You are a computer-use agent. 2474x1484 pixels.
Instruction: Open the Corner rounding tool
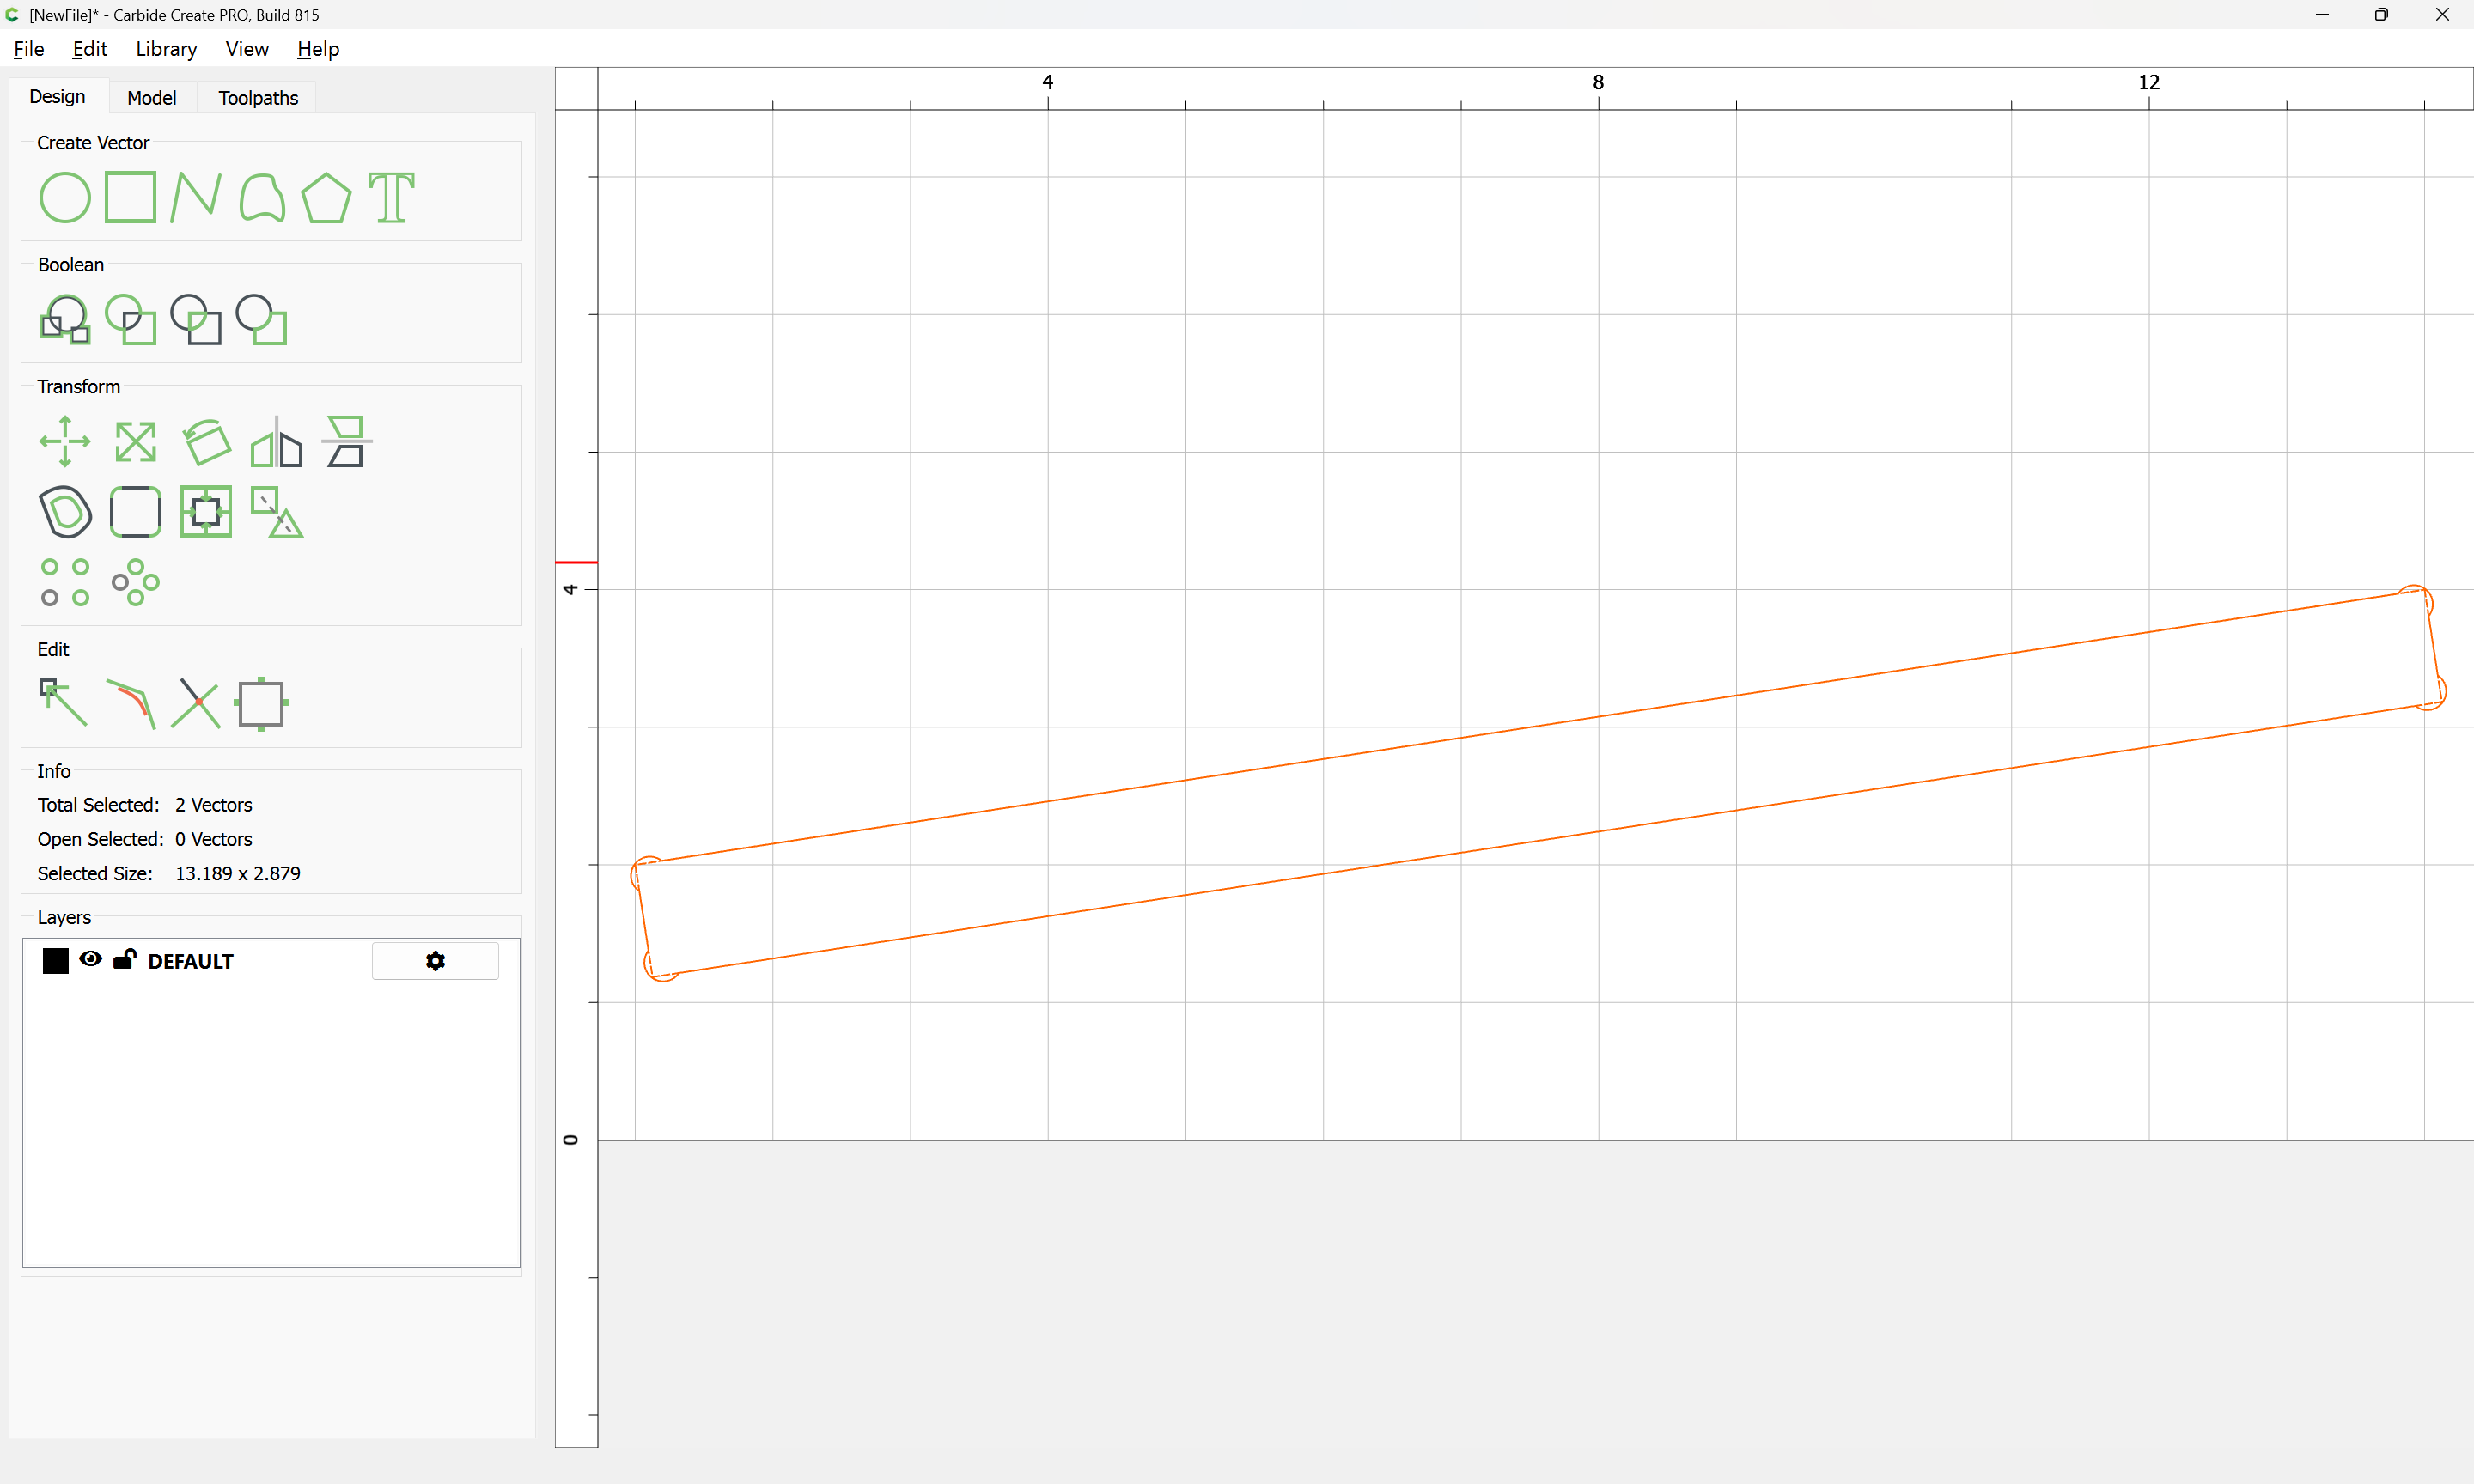tap(136, 512)
